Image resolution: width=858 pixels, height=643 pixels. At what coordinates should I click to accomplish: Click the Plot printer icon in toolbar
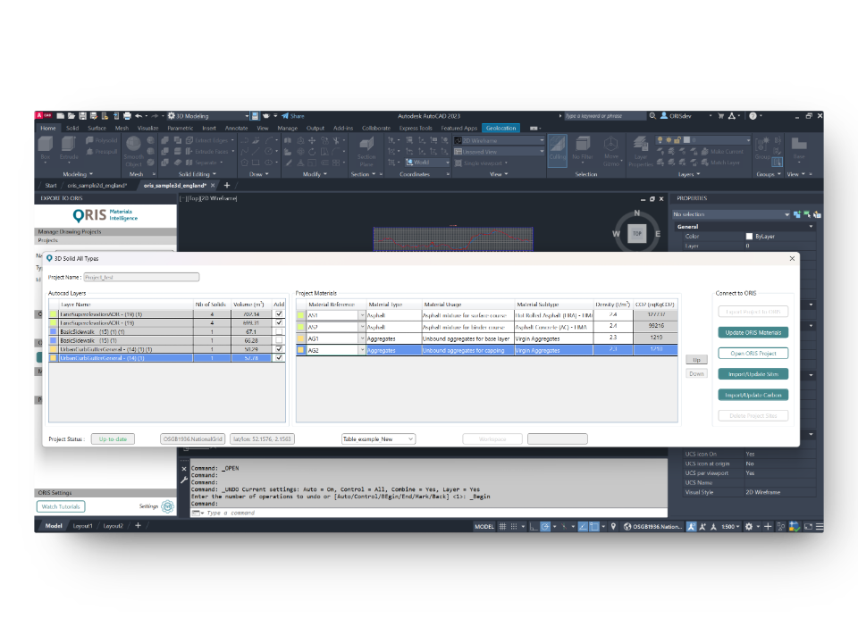[x=127, y=116]
